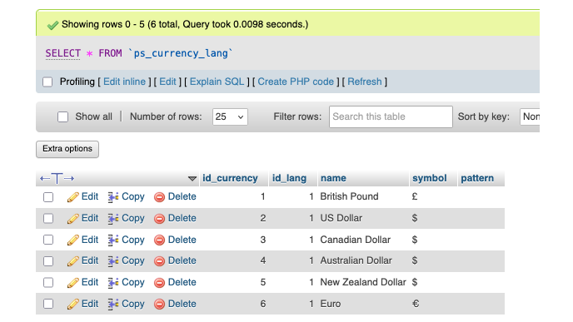Click the '£' symbol cell
Image resolution: width=573 pixels, height=322 pixels.
(415, 196)
